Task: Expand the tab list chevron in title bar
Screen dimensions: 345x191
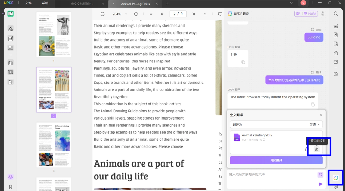Action: coord(291,3)
